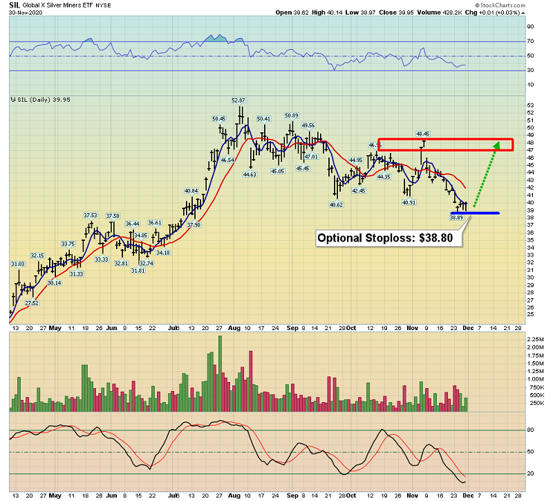
Task: Click the 36.44 price label
Action: coord(133,224)
